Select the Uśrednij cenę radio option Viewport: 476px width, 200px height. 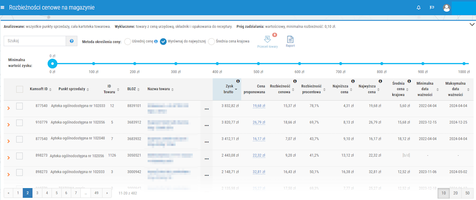coord(127,41)
